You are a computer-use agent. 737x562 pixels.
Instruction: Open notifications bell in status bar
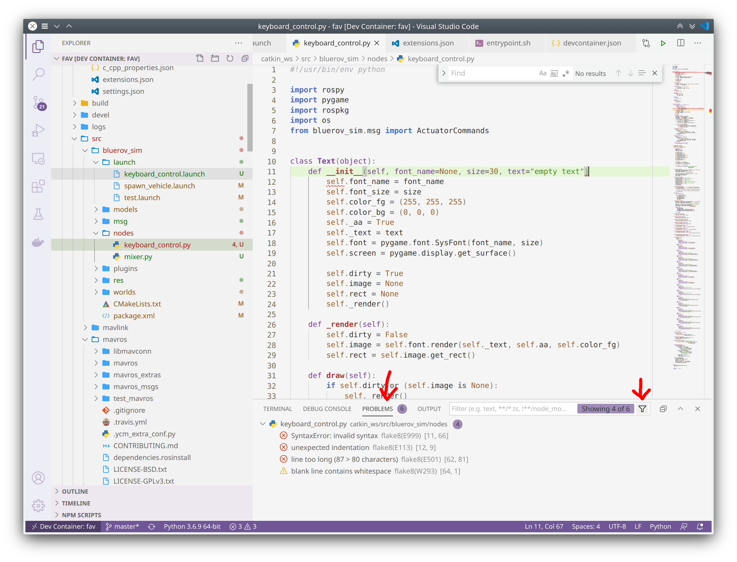(700, 526)
